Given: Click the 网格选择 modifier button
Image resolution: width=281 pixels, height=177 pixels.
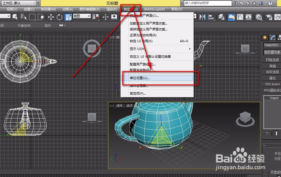Looking at the screenshot, I should (271, 60).
